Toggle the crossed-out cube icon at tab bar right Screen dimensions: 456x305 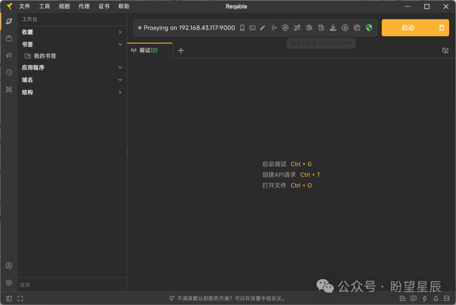[x=445, y=50]
